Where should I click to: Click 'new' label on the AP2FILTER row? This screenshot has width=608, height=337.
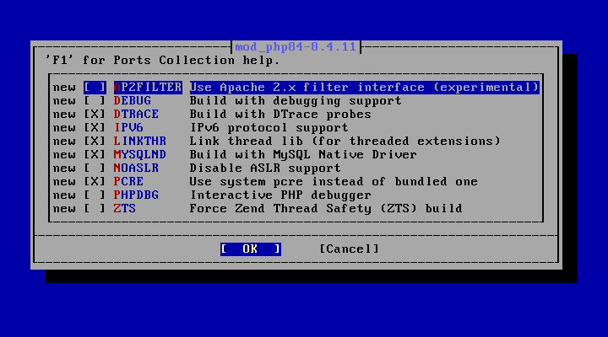coord(64,88)
